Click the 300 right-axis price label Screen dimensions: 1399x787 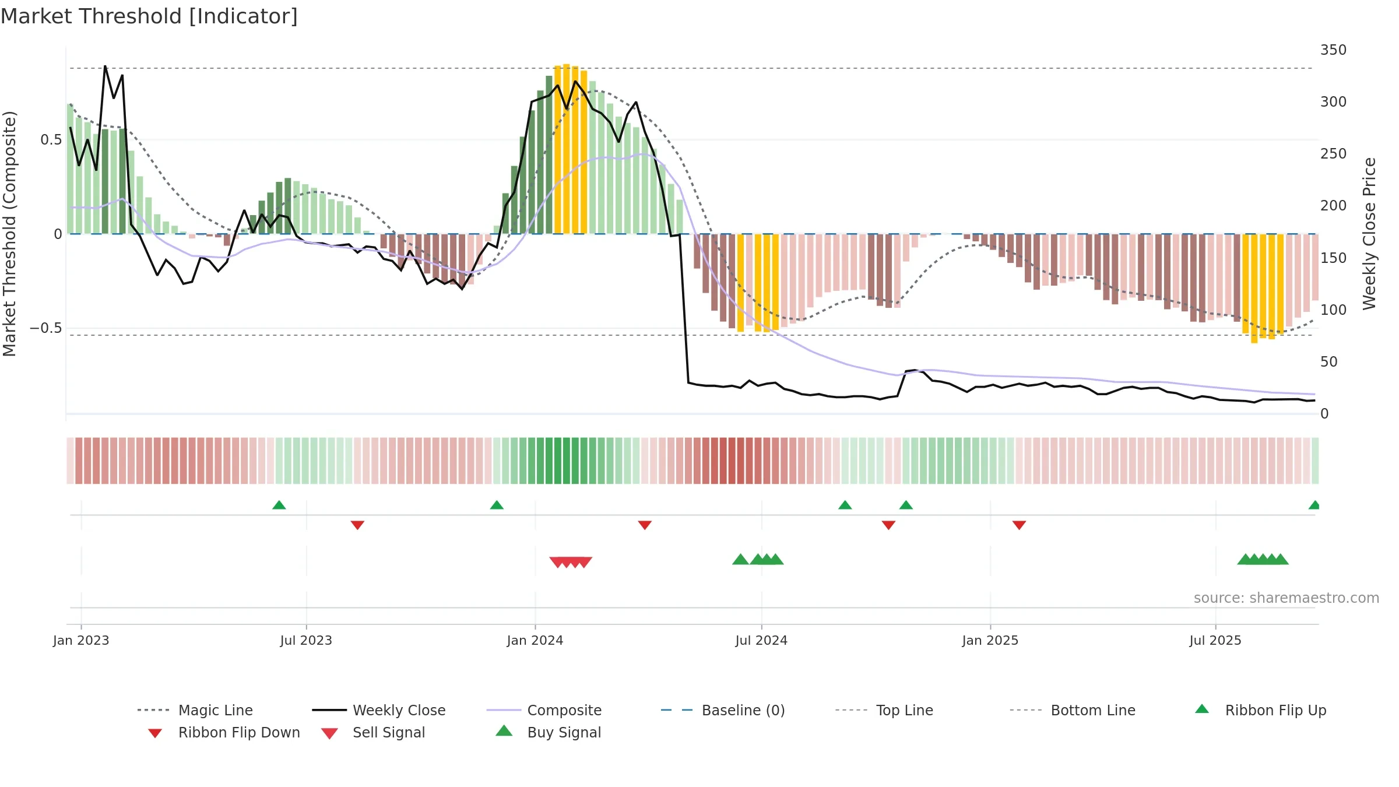click(1334, 102)
